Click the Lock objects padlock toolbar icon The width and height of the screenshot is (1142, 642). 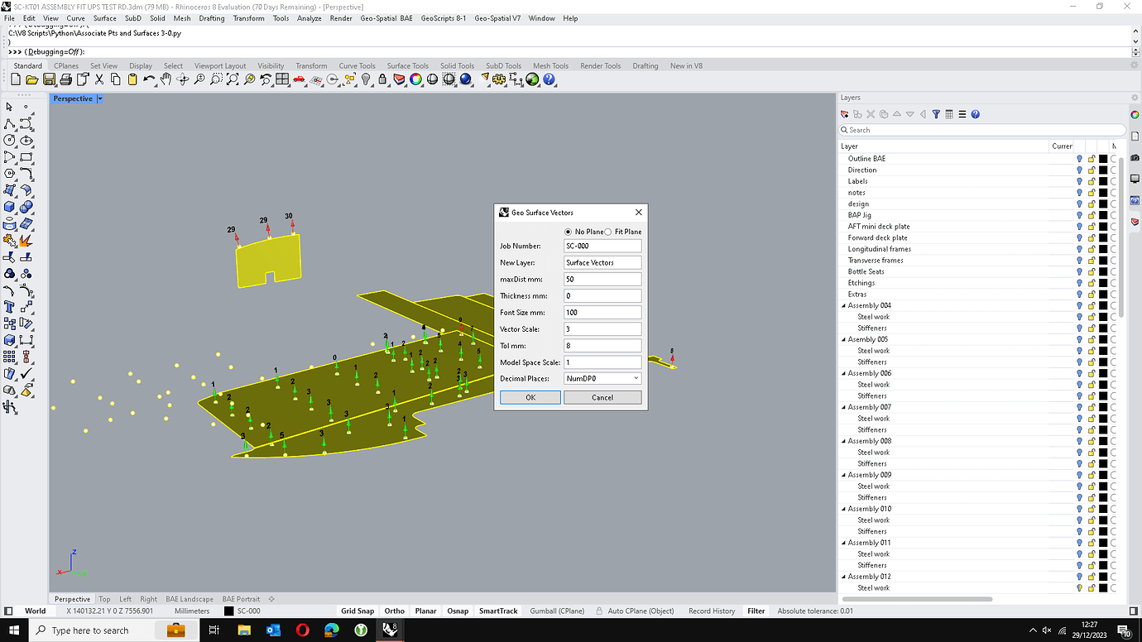382,79
